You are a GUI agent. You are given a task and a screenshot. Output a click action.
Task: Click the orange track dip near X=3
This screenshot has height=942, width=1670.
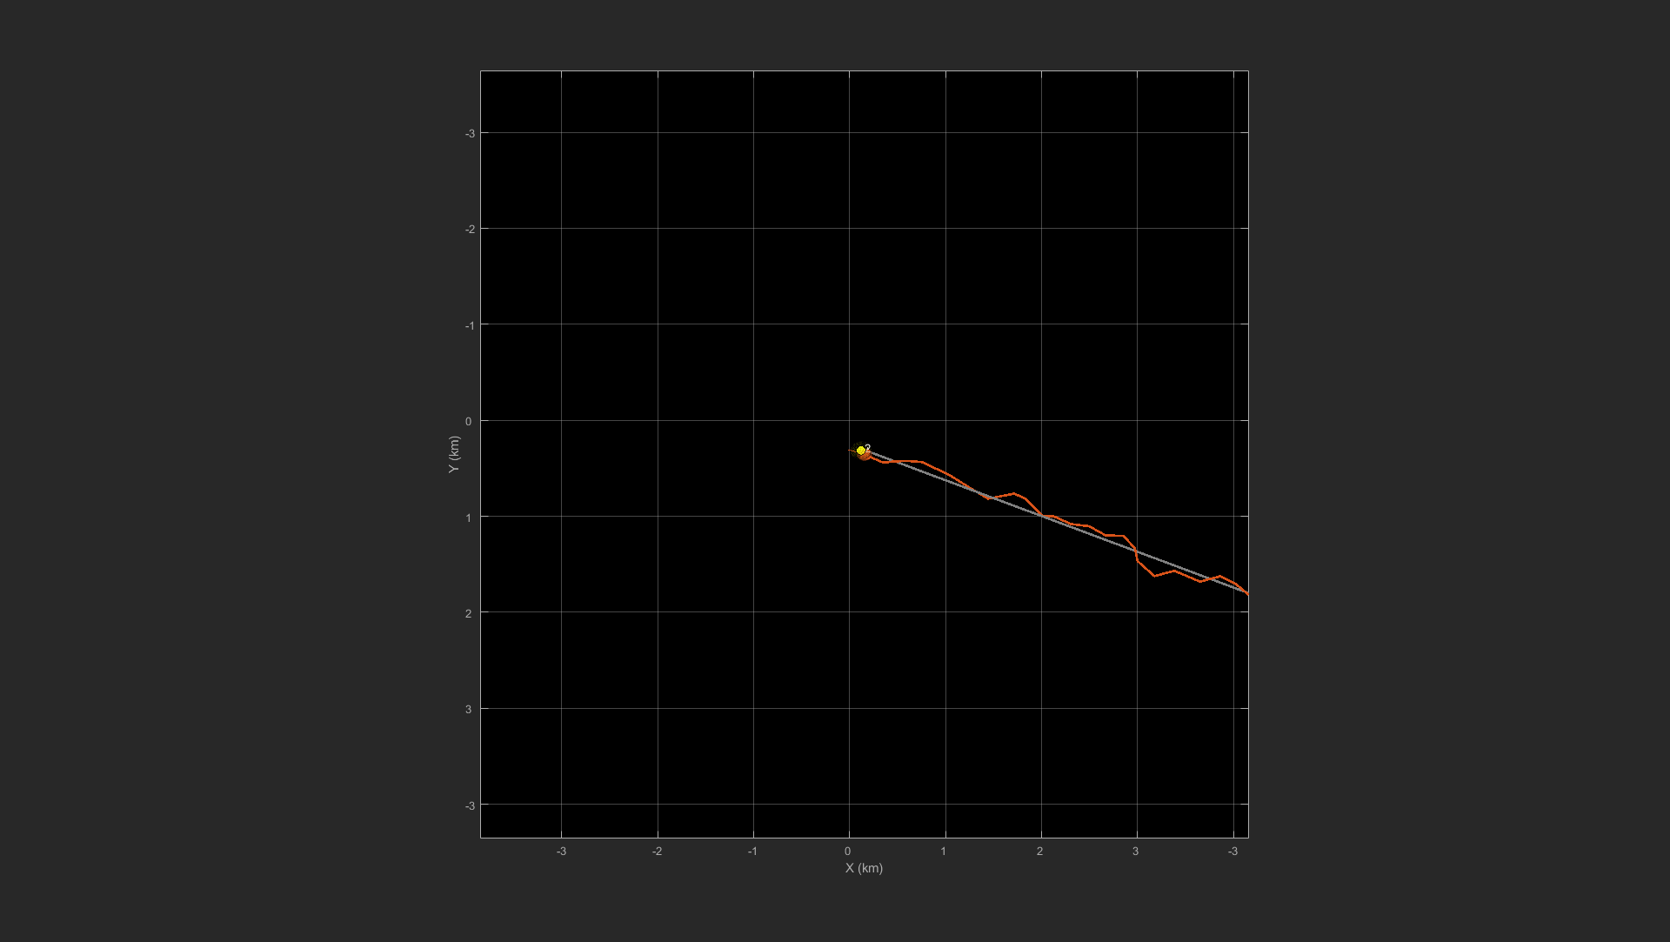click(x=1154, y=575)
